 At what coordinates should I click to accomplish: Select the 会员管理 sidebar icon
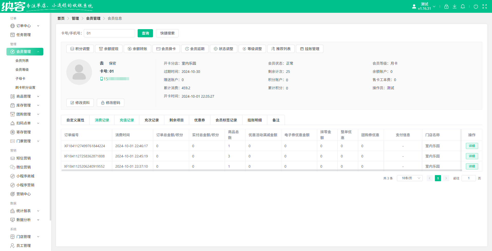13,51
